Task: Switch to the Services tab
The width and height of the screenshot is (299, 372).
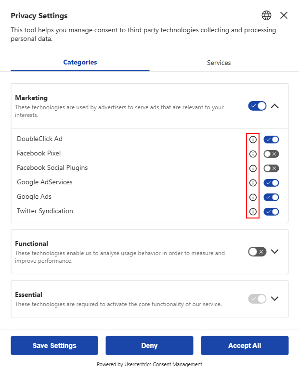Action: click(219, 63)
